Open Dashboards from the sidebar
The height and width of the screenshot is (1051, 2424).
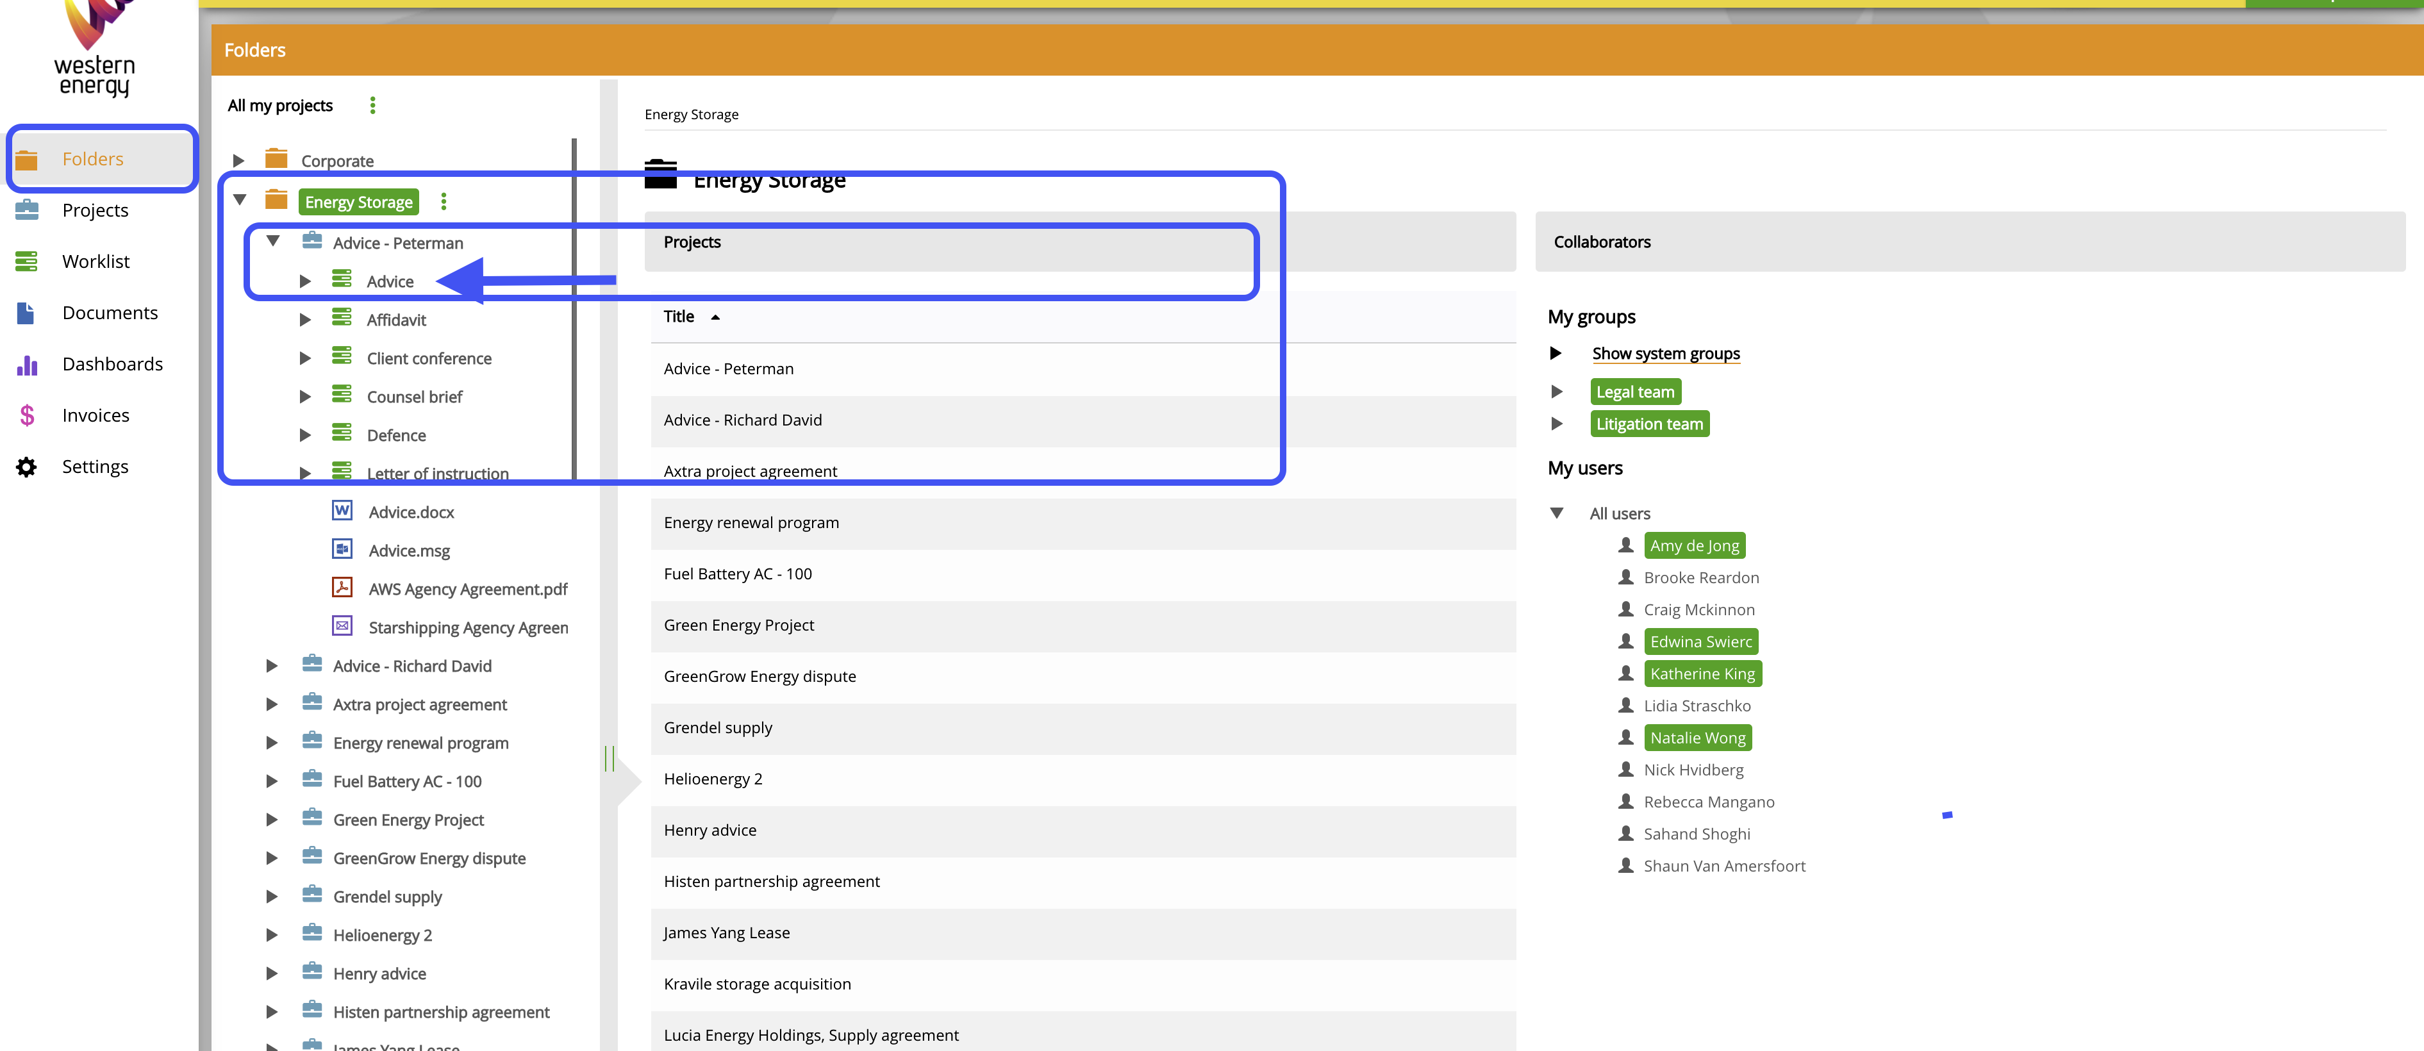tap(113, 364)
